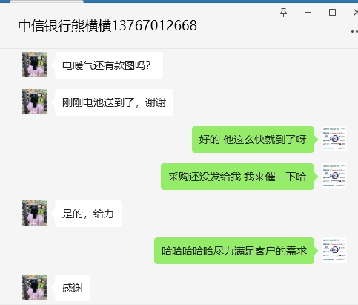Select the message bubble 刚刚电池送到了，谢谢
This screenshot has width=358, height=305.
[114, 102]
